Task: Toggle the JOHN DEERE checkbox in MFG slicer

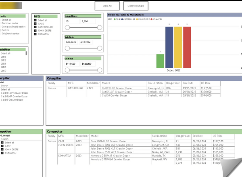Action: click(35, 30)
